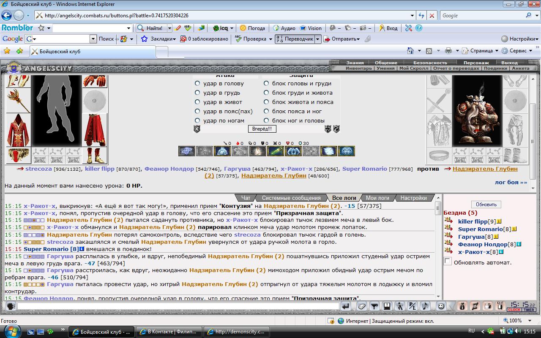541x338 pixels.
Task: Open the smiley emoticons picker
Action: click(x=441, y=306)
